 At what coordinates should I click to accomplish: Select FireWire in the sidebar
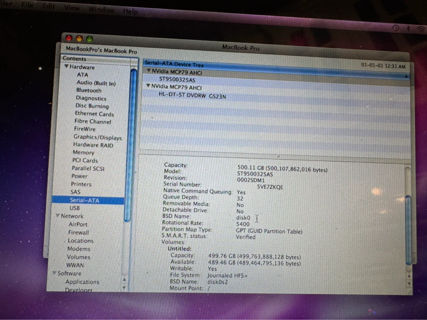85,129
